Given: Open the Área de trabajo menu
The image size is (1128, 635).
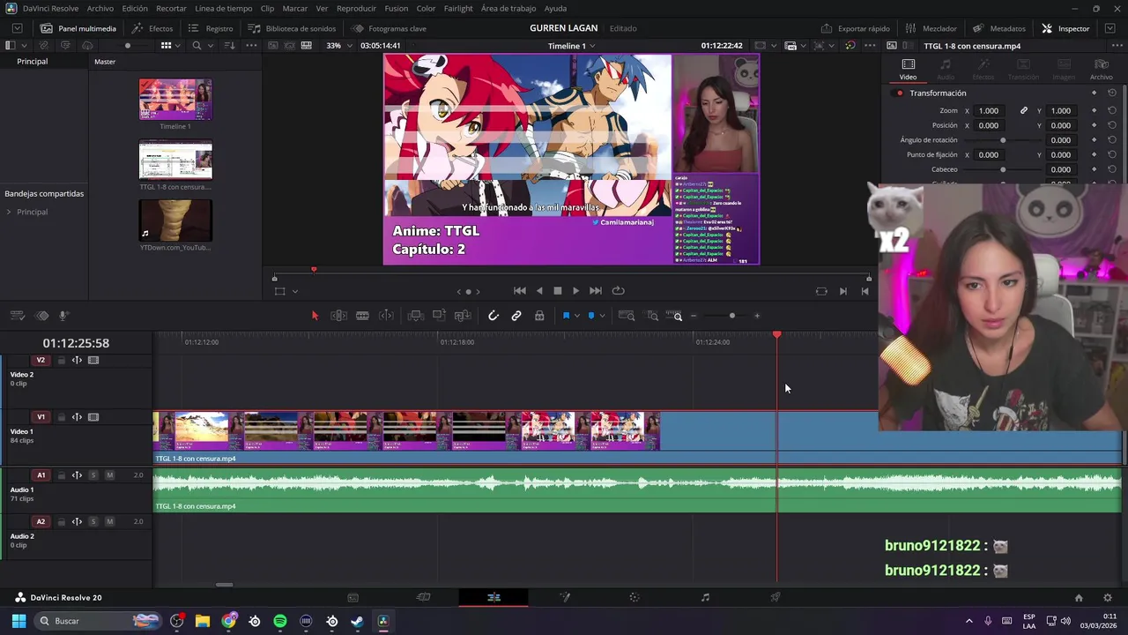Looking at the screenshot, I should pyautogui.click(x=508, y=8).
